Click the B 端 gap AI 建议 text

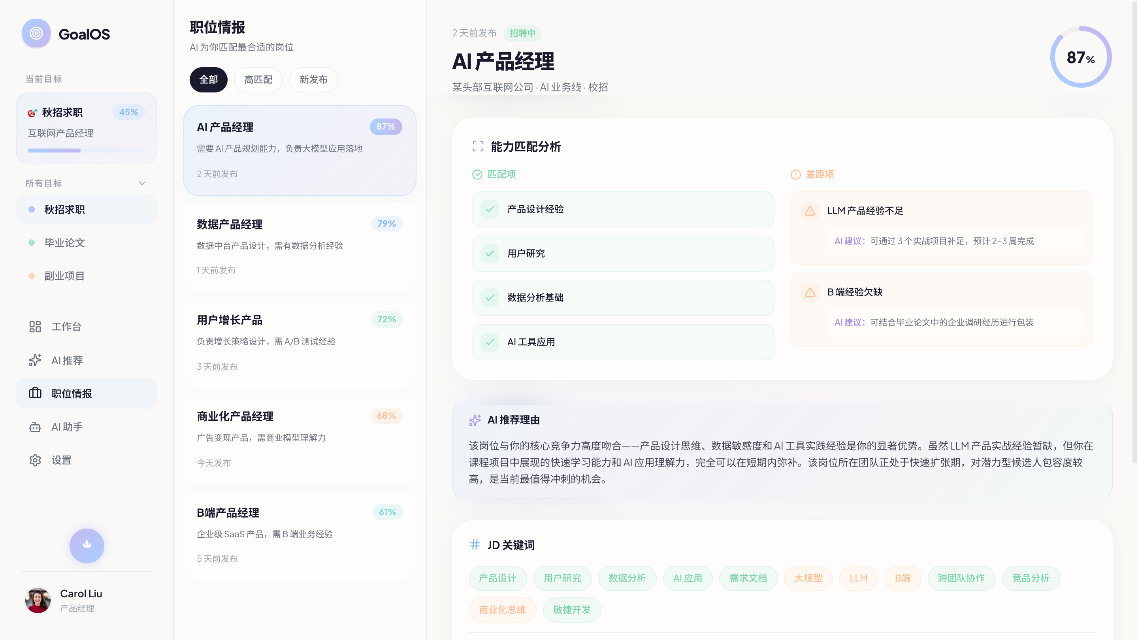click(x=935, y=322)
